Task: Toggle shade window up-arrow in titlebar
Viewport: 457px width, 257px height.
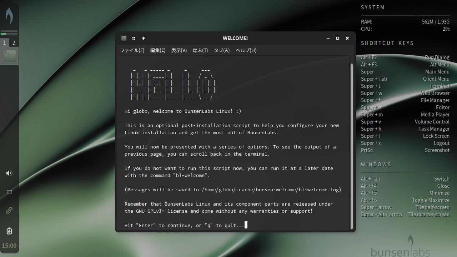Action: coord(144,38)
